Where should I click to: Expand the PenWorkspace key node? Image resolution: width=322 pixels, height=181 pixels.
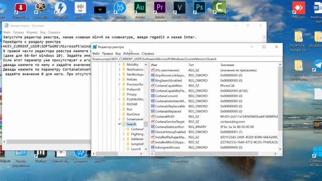click(x=120, y=74)
